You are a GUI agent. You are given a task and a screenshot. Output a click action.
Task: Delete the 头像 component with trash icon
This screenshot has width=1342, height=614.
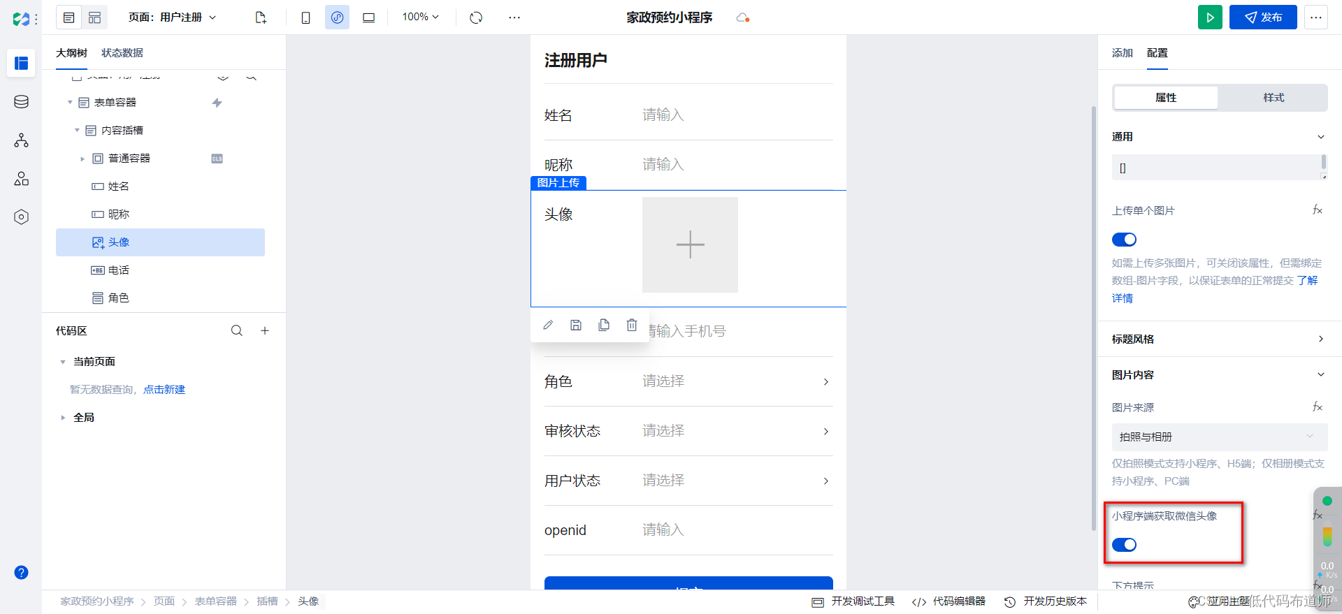coord(632,325)
